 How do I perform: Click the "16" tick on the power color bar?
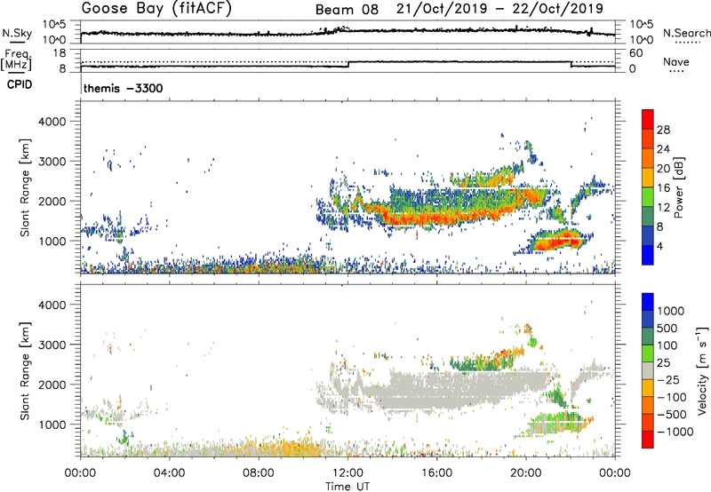[x=663, y=188]
